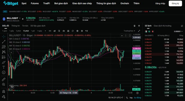Click the TradingView logo watermark button
The width and height of the screenshot is (185, 101).
tap(12, 87)
